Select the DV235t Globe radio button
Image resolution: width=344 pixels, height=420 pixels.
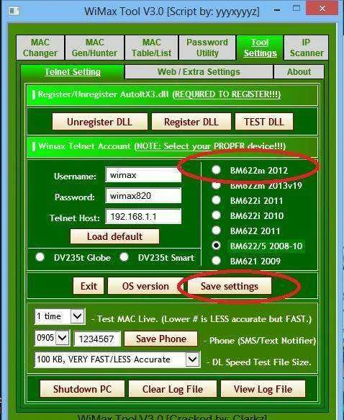pos(40,257)
